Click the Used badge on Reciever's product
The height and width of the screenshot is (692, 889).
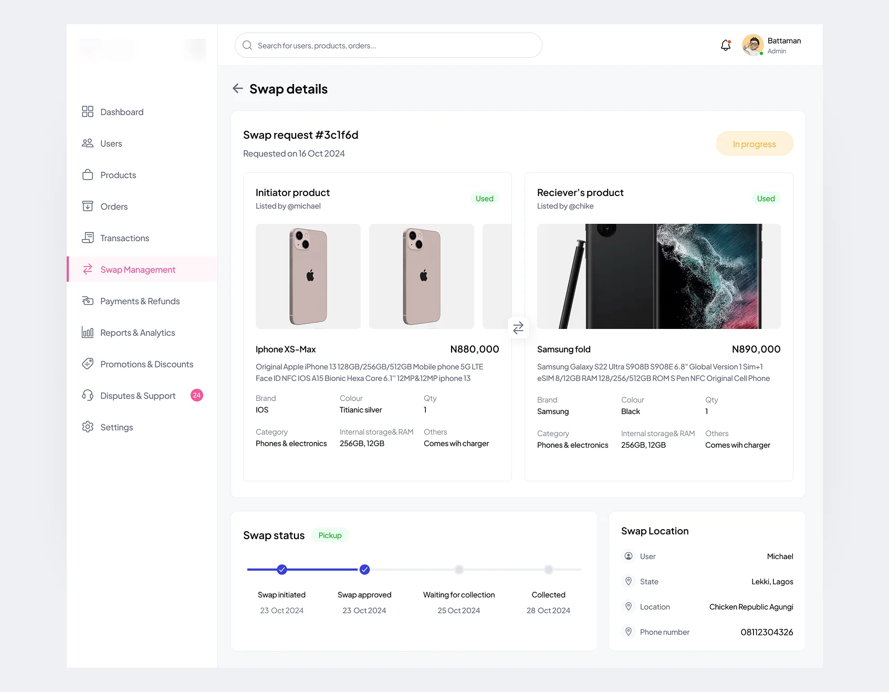(x=766, y=198)
